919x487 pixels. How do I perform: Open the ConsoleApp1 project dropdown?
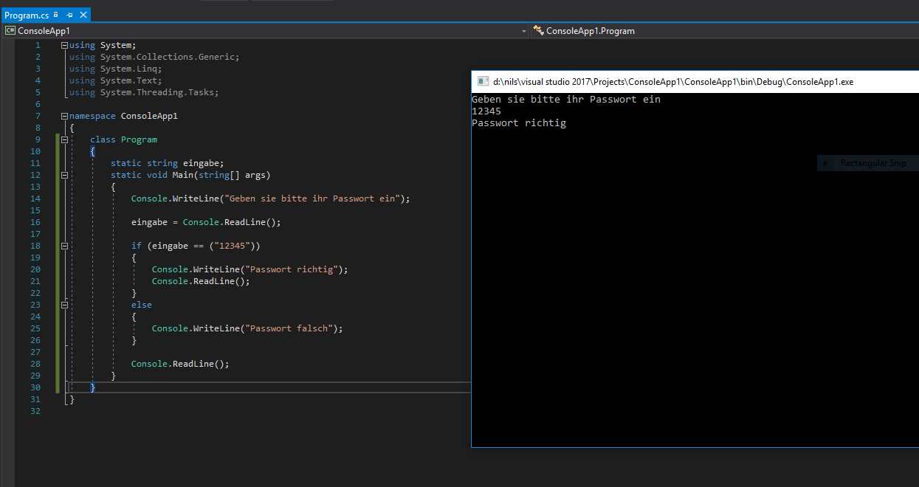(x=265, y=31)
